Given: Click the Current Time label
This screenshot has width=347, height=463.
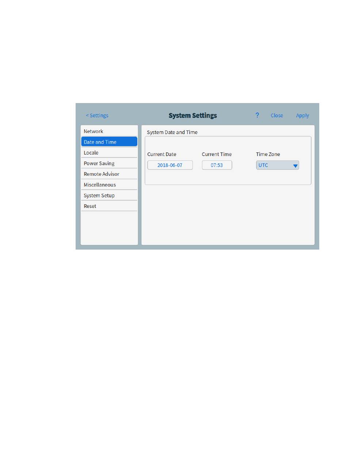Looking at the screenshot, I should [217, 154].
